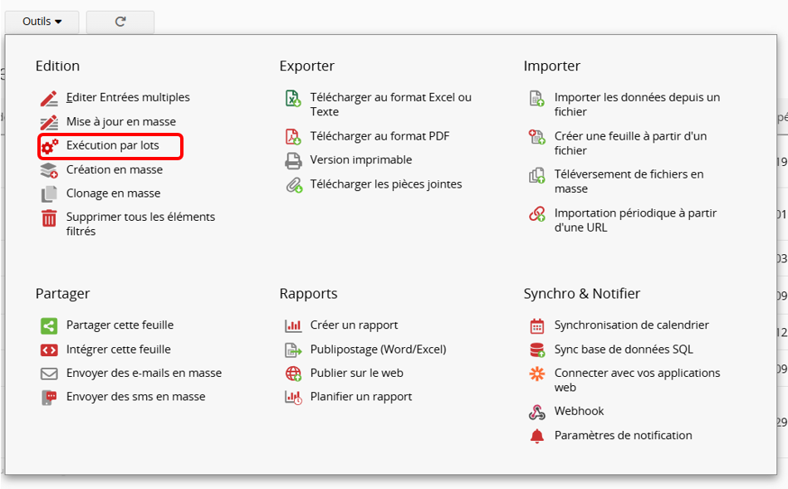788x489 pixels.
Task: Click the Excel icon for Télécharger au format Excel
Action: pos(293,99)
